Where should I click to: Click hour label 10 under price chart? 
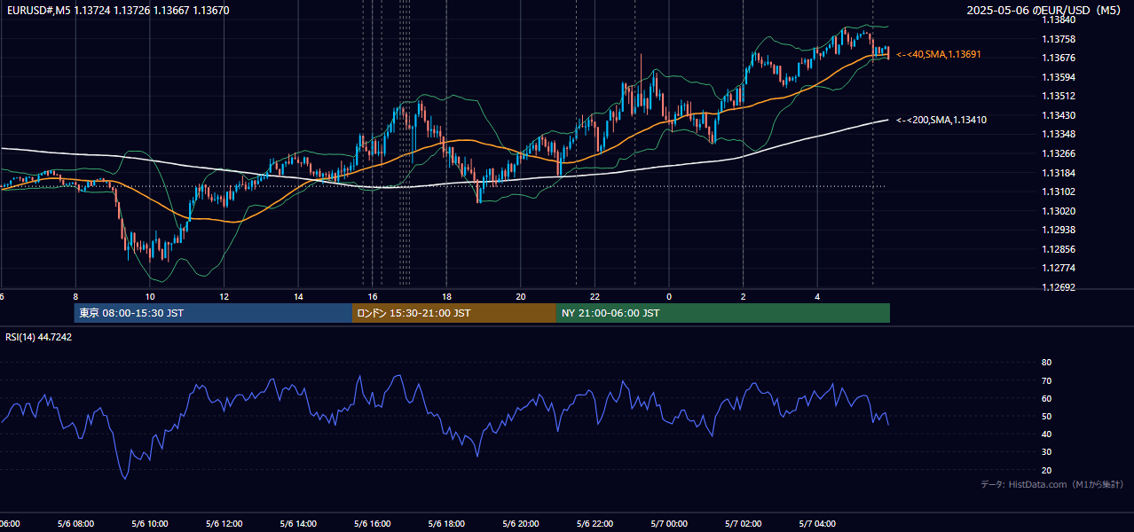point(150,296)
